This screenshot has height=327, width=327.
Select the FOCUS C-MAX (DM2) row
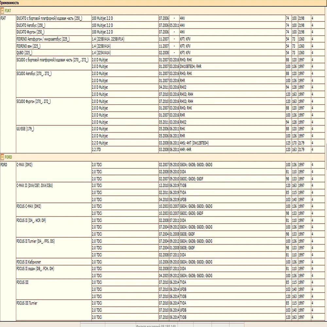tap(34, 206)
